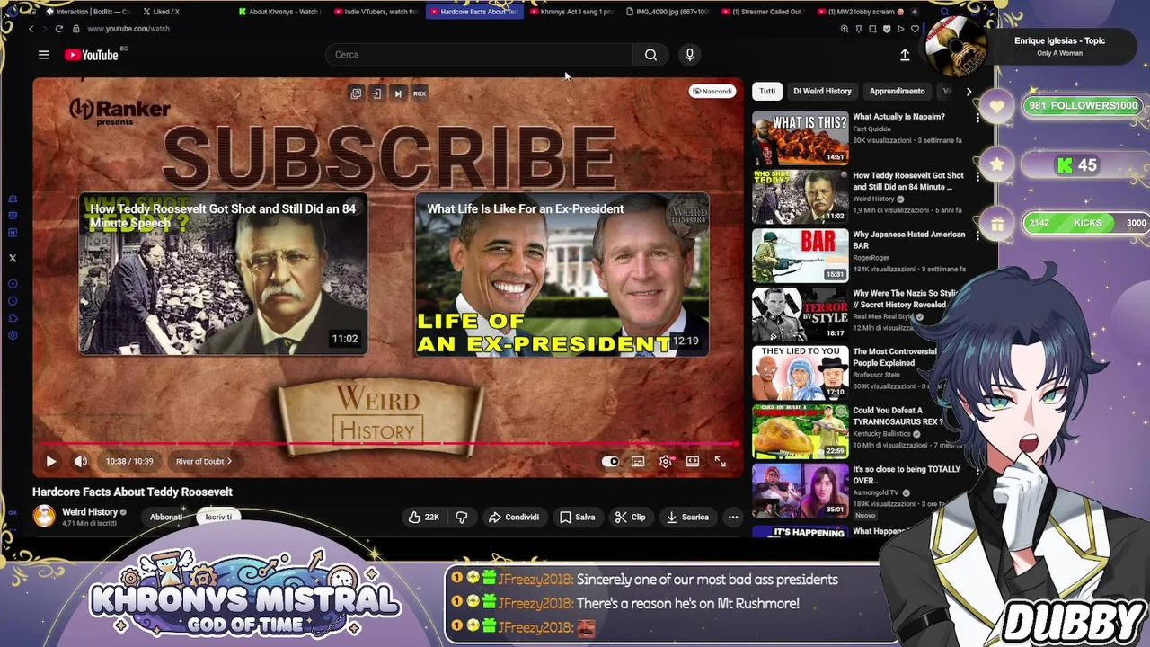Click the X icon in browser sidebar

coord(13,259)
